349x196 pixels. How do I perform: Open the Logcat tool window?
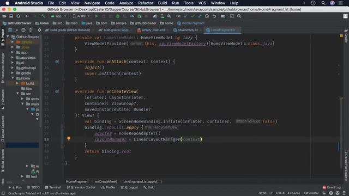pyautogui.click(x=129, y=187)
